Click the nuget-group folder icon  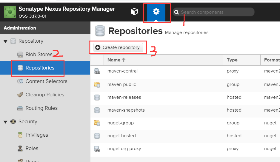tap(97, 123)
